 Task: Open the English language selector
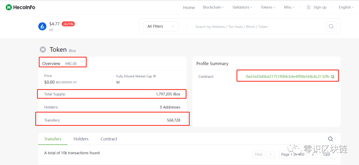pos(346,7)
